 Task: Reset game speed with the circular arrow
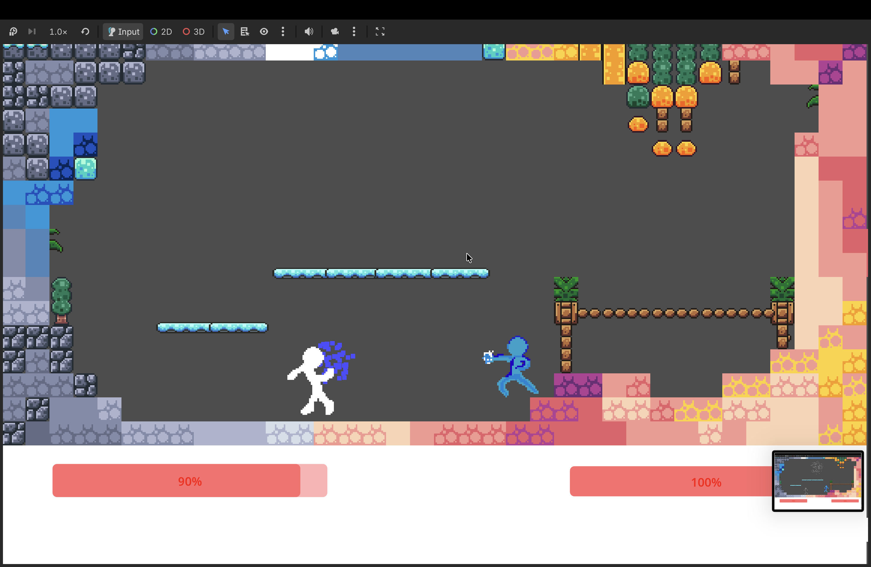[85, 31]
